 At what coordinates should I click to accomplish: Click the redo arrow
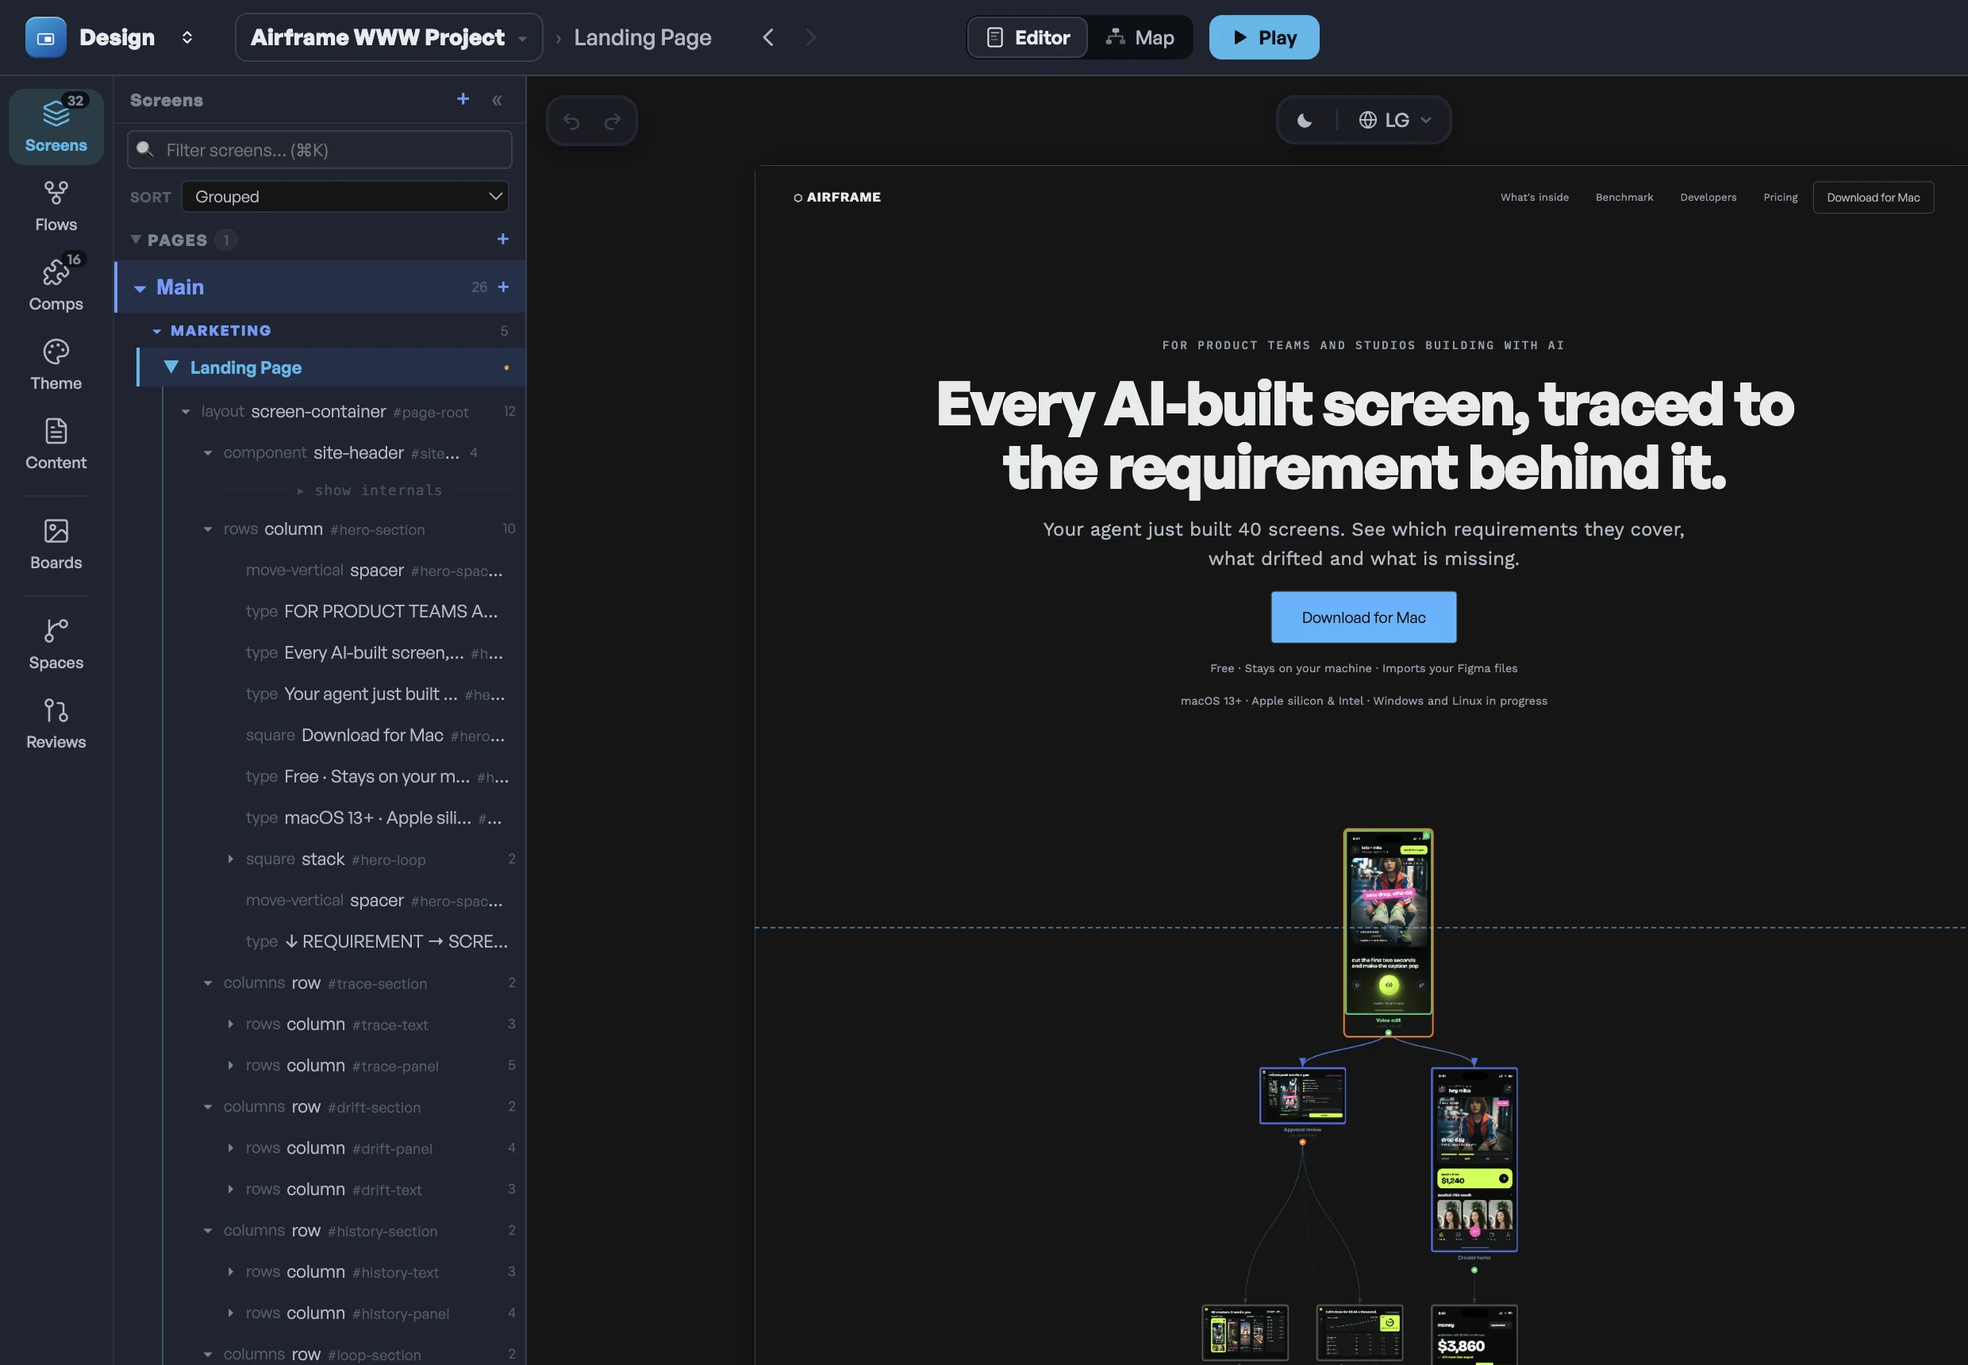pos(613,121)
